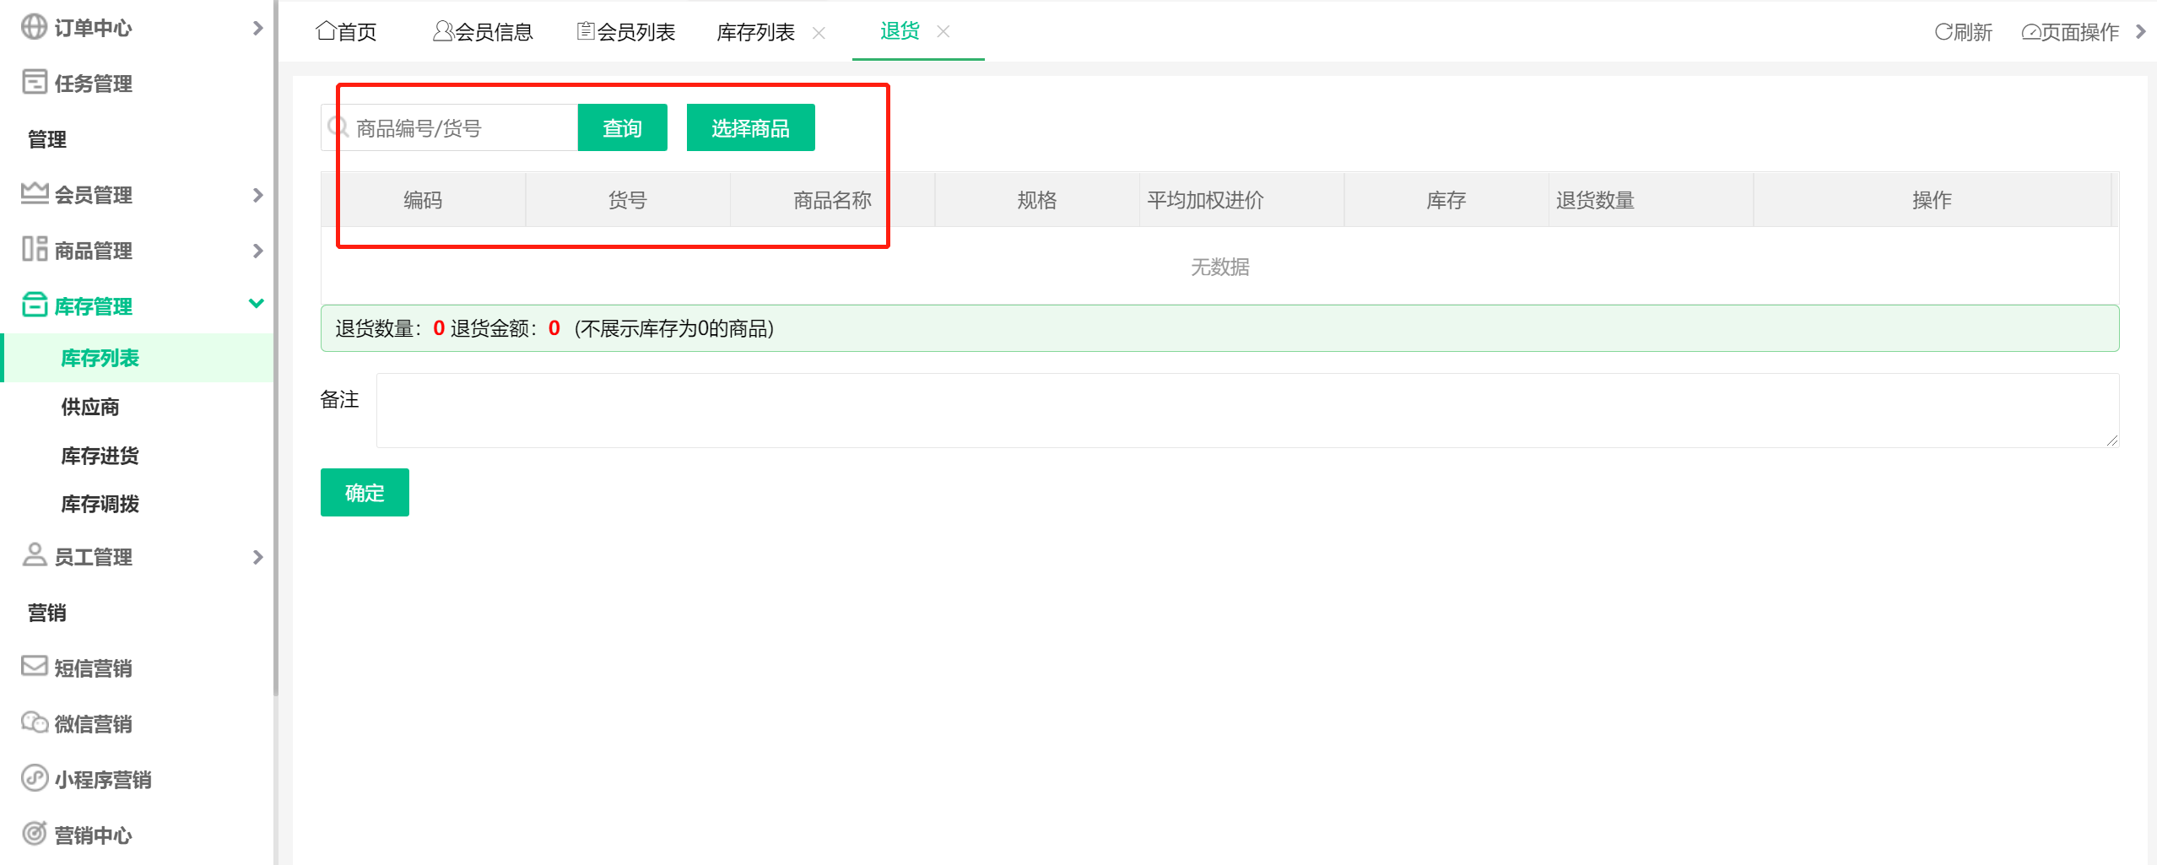Open 任务管理 from the sidebar icon
Viewport: 2157px width, 865px height.
(34, 84)
